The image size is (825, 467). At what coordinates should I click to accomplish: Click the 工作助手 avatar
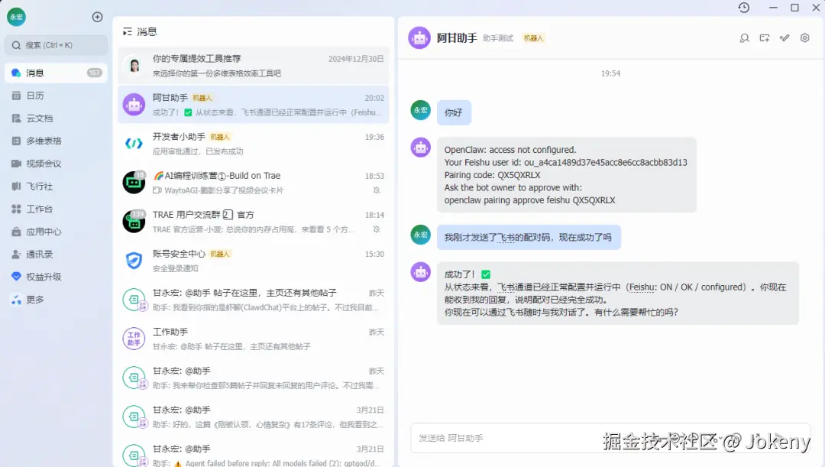pos(134,339)
